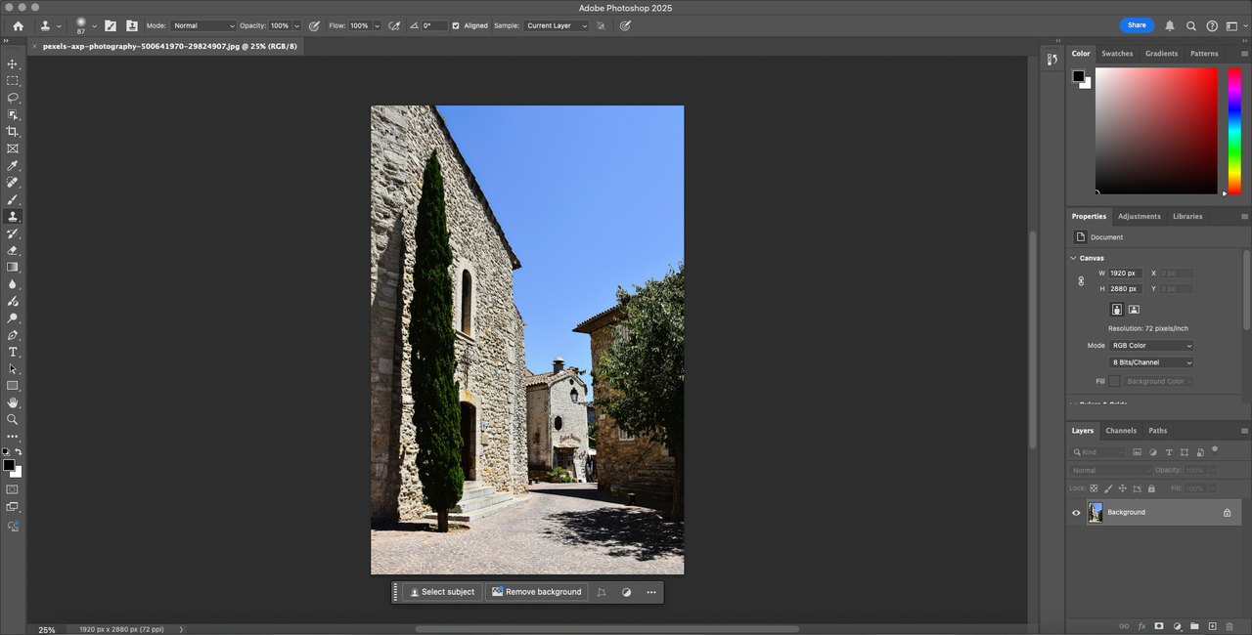This screenshot has width=1252, height=635.
Task: Toggle the Aligned checkbox
Action: (456, 25)
